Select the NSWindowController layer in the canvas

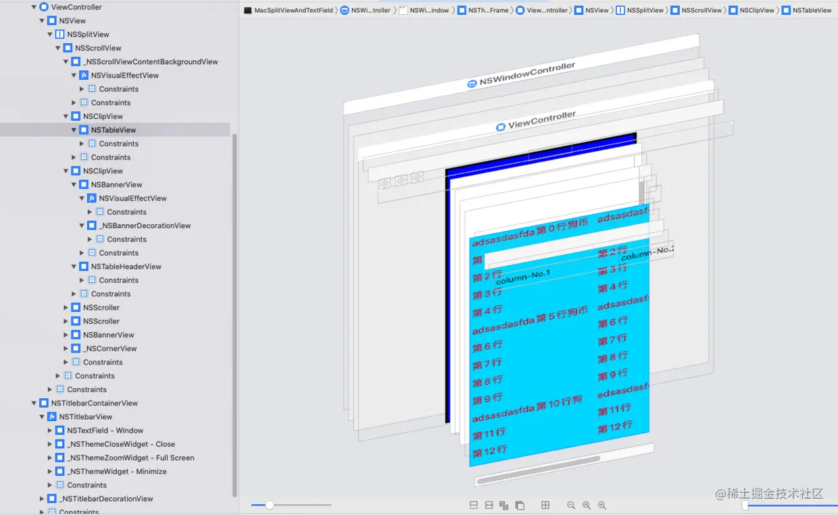(520, 75)
